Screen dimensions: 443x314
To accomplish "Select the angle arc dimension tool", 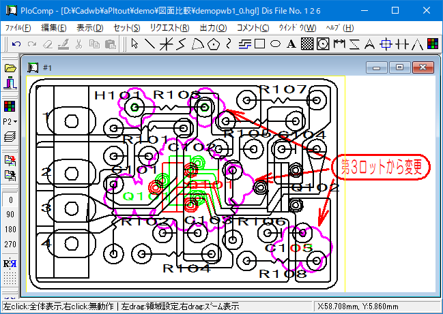I will (x=369, y=44).
